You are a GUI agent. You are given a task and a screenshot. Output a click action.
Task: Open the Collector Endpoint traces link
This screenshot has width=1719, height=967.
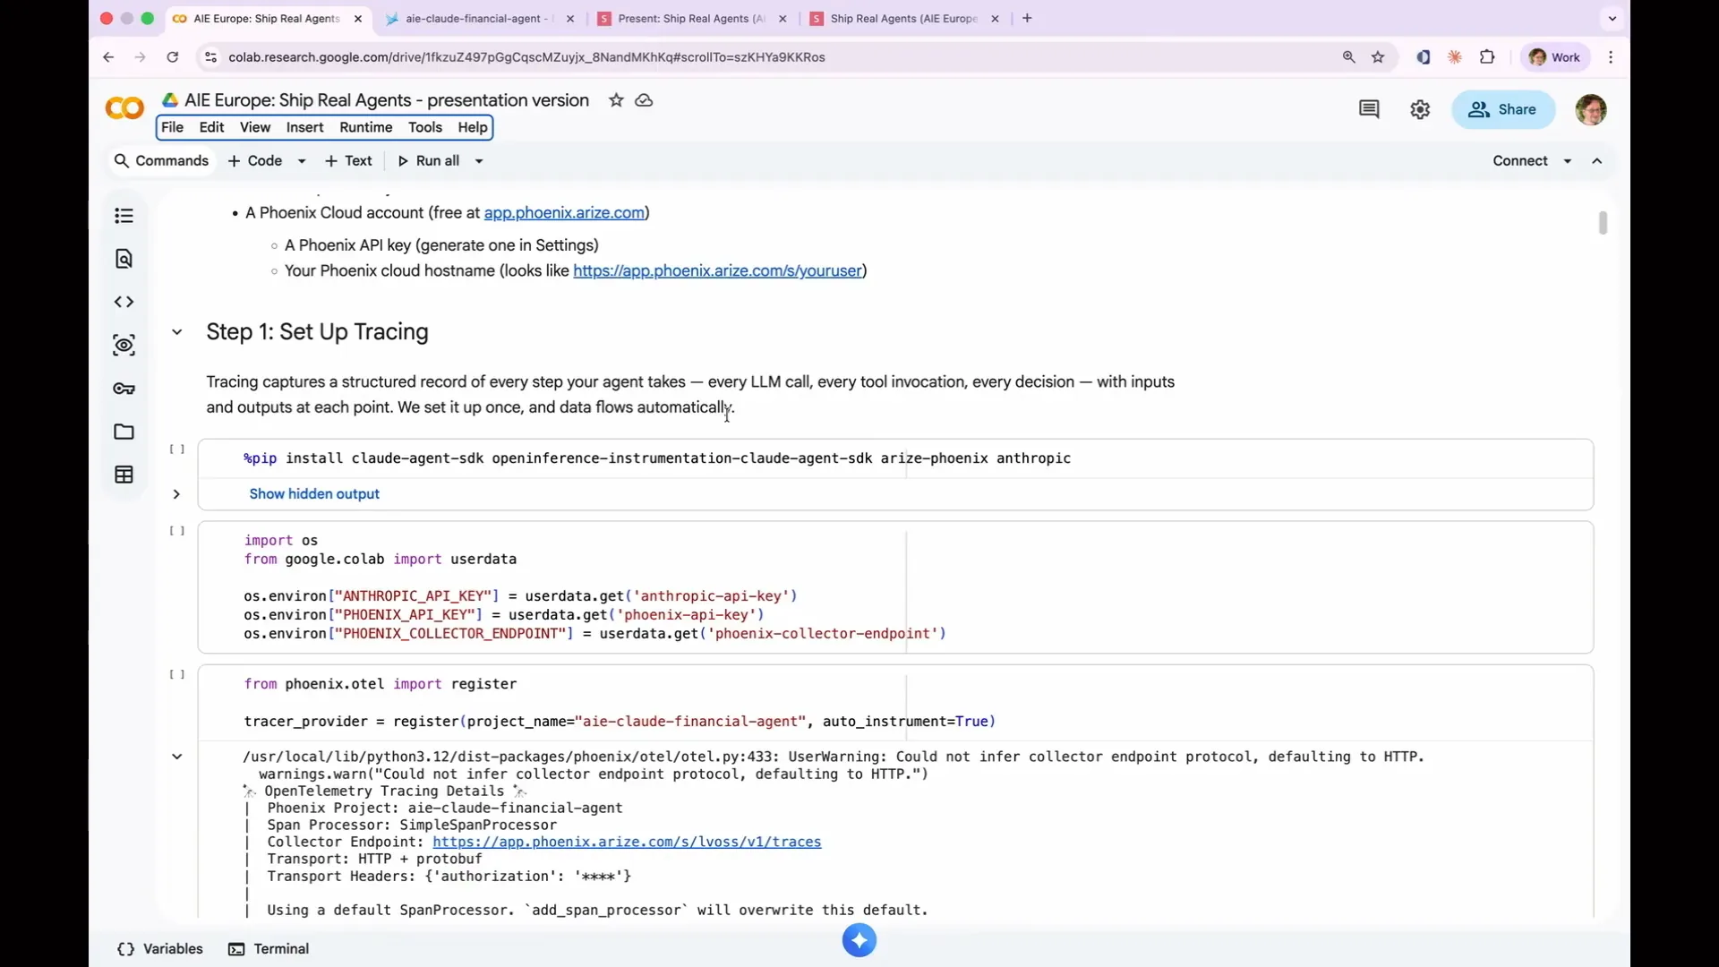click(627, 843)
